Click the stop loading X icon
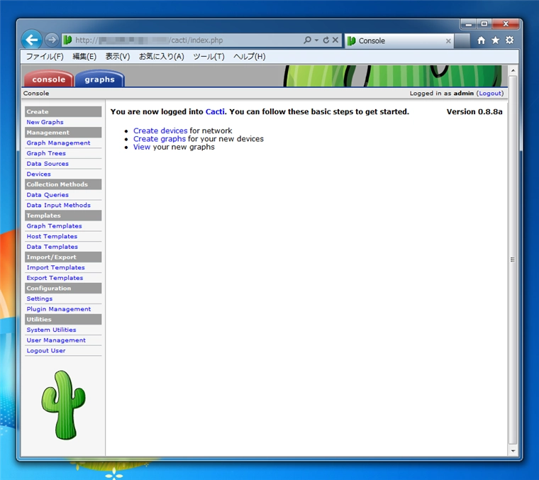This screenshot has width=539, height=480. 335,40
